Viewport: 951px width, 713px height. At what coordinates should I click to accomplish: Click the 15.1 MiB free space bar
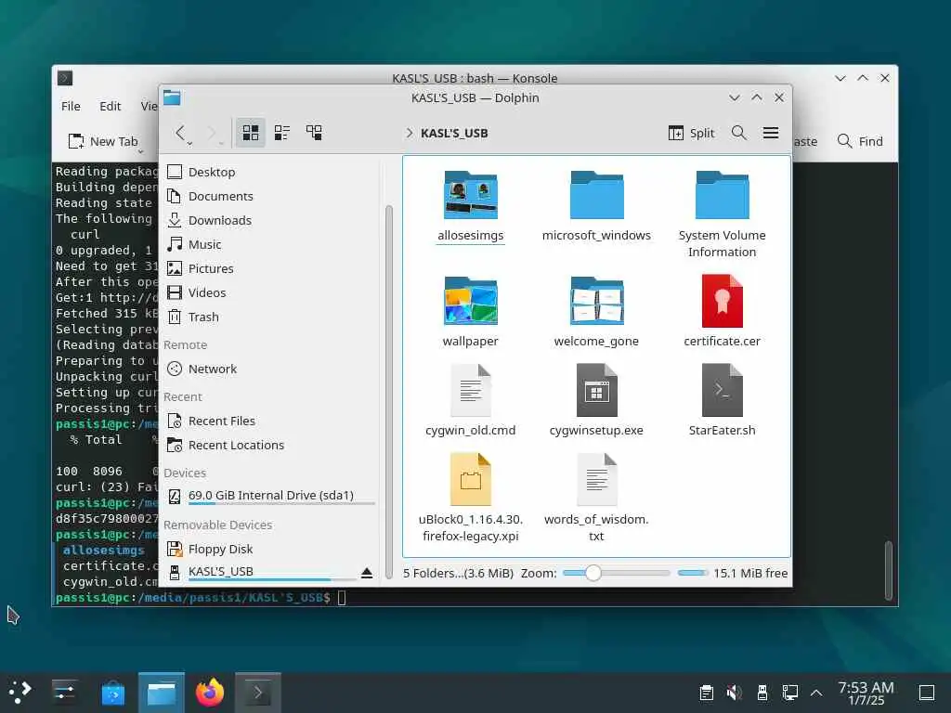tap(692, 573)
